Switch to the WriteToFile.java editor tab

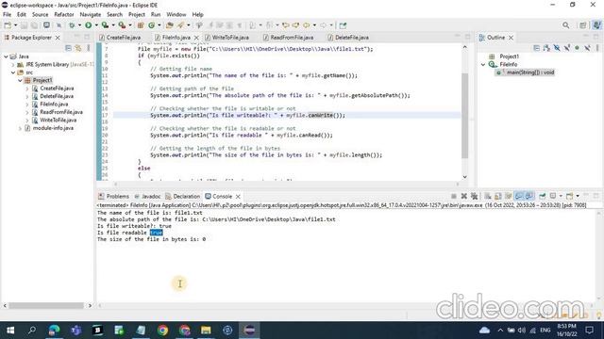click(x=230, y=38)
